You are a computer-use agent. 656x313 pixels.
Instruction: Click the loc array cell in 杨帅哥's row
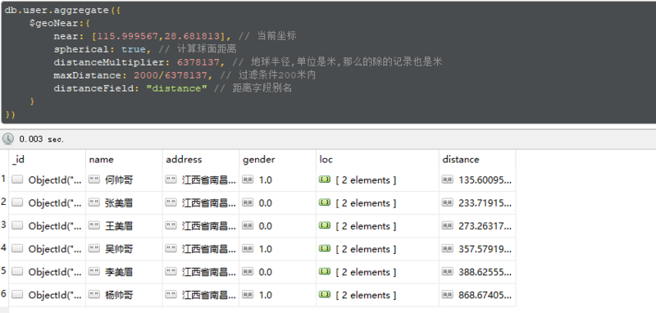pyautogui.click(x=377, y=295)
